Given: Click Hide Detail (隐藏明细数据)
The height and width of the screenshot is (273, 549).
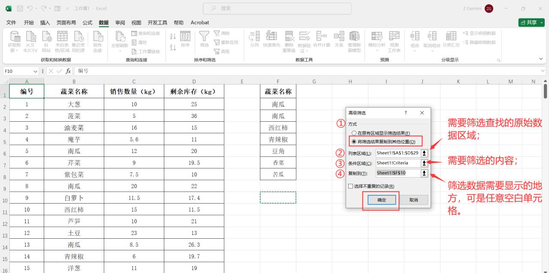Looking at the screenshot, I should tap(480, 42).
